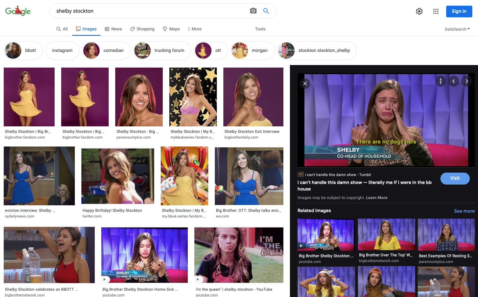The width and height of the screenshot is (478, 297).
Task: Switch to the News tab
Action: tap(113, 29)
